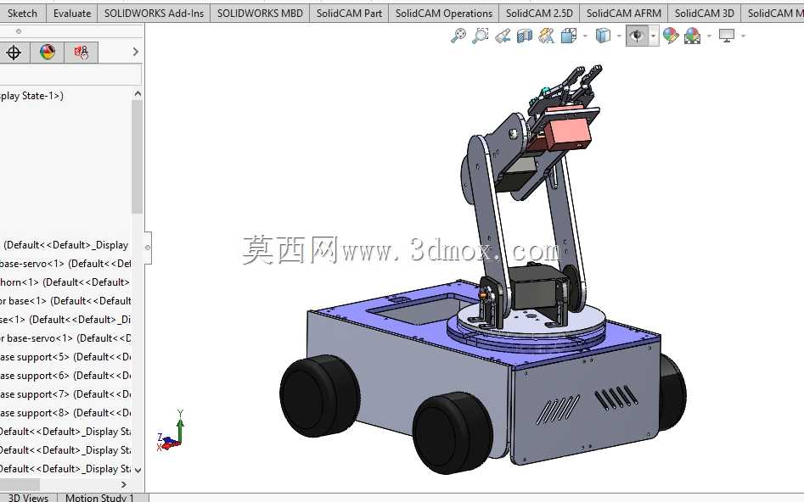Click the 'Display State-1>)' assembly title

[31, 96]
